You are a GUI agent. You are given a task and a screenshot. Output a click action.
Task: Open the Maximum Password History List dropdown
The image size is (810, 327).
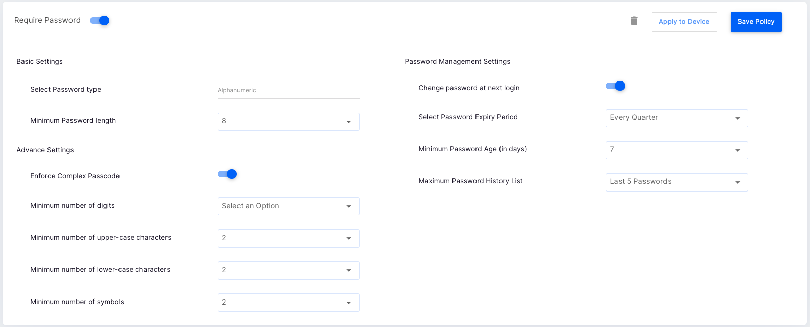[x=677, y=182]
